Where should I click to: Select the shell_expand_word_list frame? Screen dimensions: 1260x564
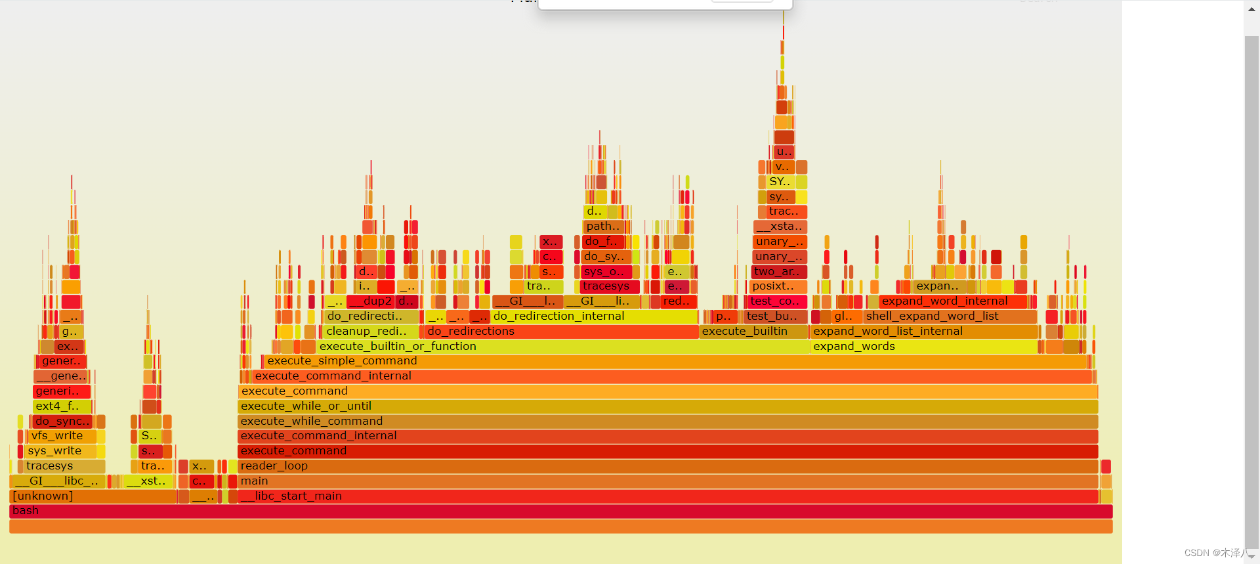coord(950,316)
